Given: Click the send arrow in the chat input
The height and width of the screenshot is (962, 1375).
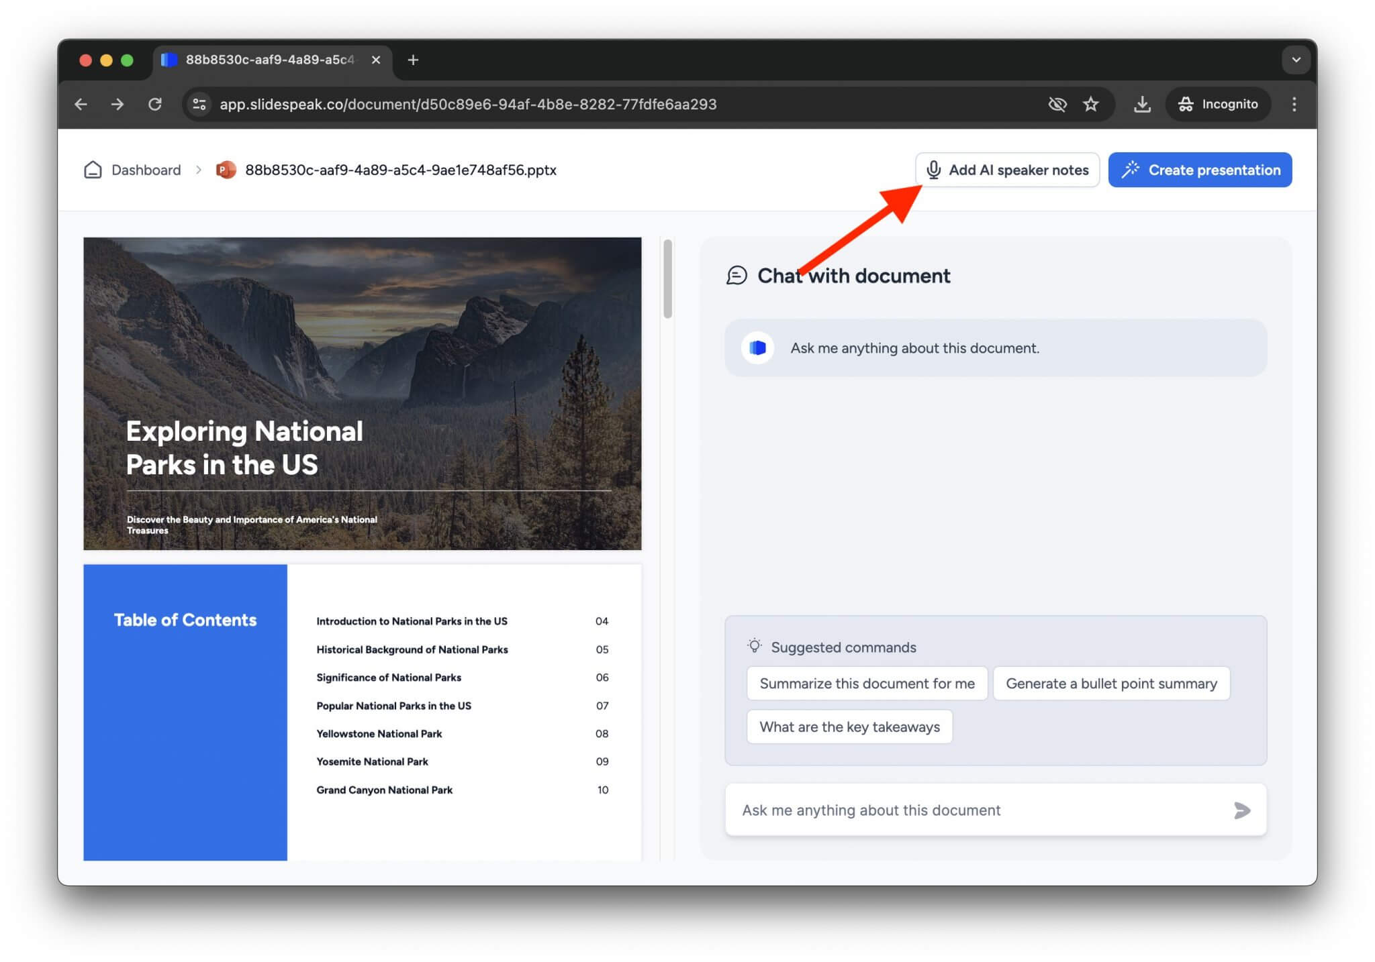Looking at the screenshot, I should tap(1242, 811).
